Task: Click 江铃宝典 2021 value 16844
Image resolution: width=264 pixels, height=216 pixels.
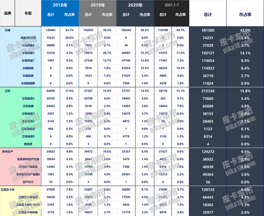Action: tap(163, 106)
